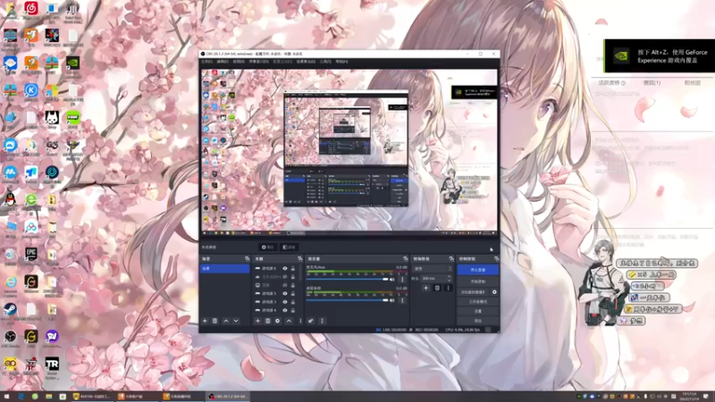Open source properties gear in Sources toolbar
Screen dimensions: 715x402
pos(278,321)
